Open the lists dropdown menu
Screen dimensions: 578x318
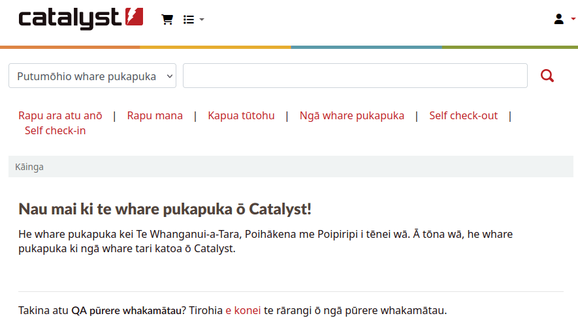point(193,20)
